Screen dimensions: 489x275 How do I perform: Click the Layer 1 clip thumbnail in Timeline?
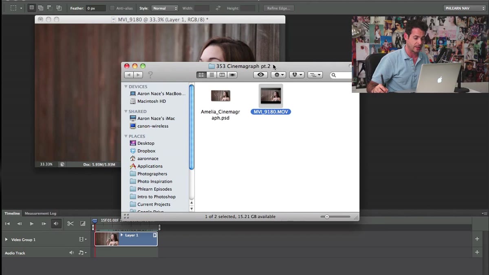[x=107, y=239]
